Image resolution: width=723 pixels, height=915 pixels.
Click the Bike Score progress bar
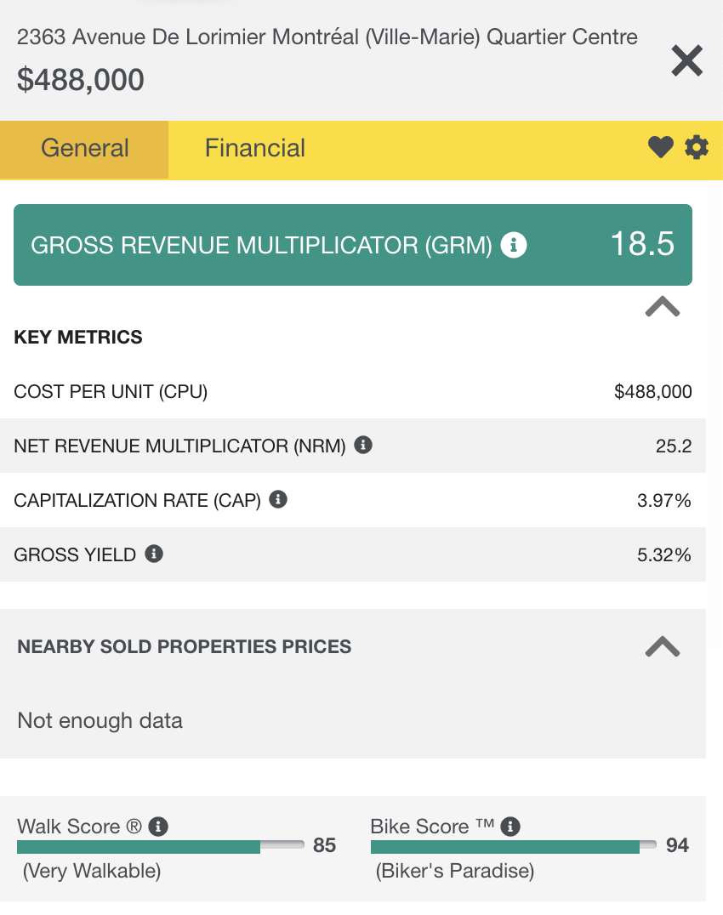[x=513, y=846]
